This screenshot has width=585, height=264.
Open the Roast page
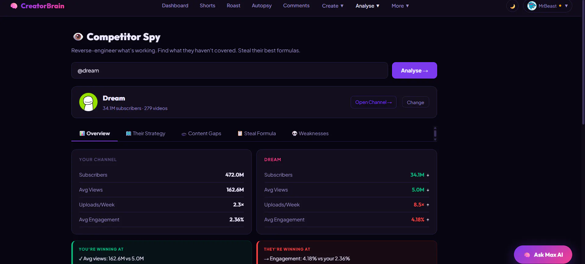tap(234, 6)
